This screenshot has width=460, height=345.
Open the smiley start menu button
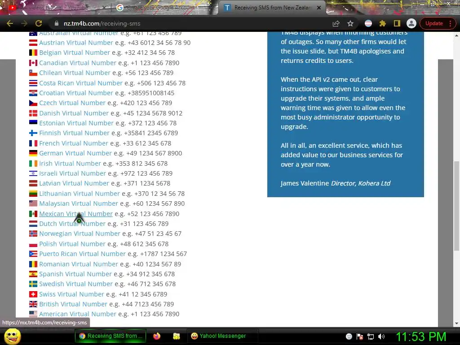coord(12,336)
